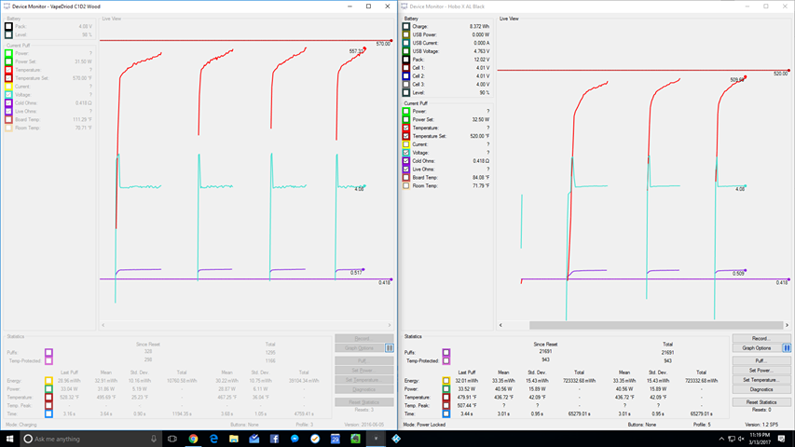This screenshot has width=795, height=447.
Task: Launch Facebook app from the taskbar
Action: (x=275, y=438)
